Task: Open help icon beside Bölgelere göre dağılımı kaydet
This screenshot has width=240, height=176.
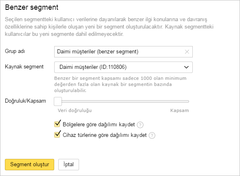Action: tap(140, 125)
